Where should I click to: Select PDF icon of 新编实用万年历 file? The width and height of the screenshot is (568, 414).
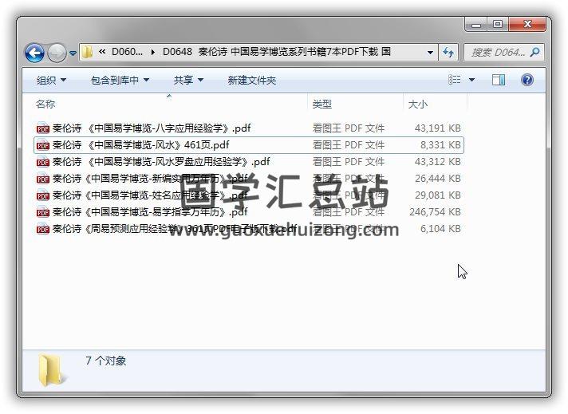[x=43, y=179]
